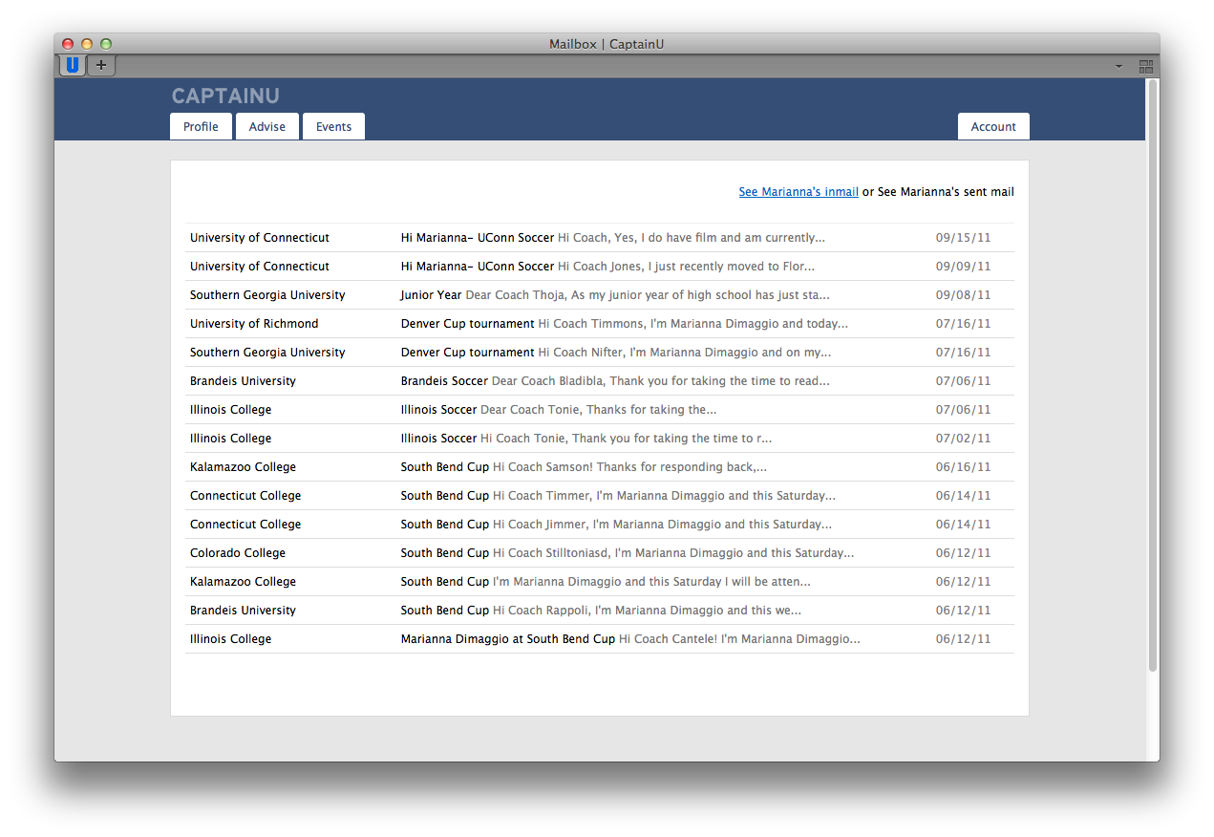The image size is (1214, 837).
Task: Select University of Connecticut in the 09/15/11 row
Action: pyautogui.click(x=260, y=238)
